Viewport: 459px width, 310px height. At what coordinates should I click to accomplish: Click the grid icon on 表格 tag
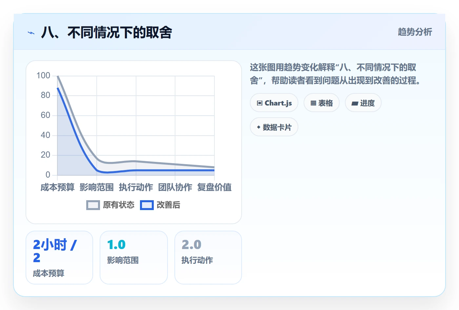coord(313,103)
